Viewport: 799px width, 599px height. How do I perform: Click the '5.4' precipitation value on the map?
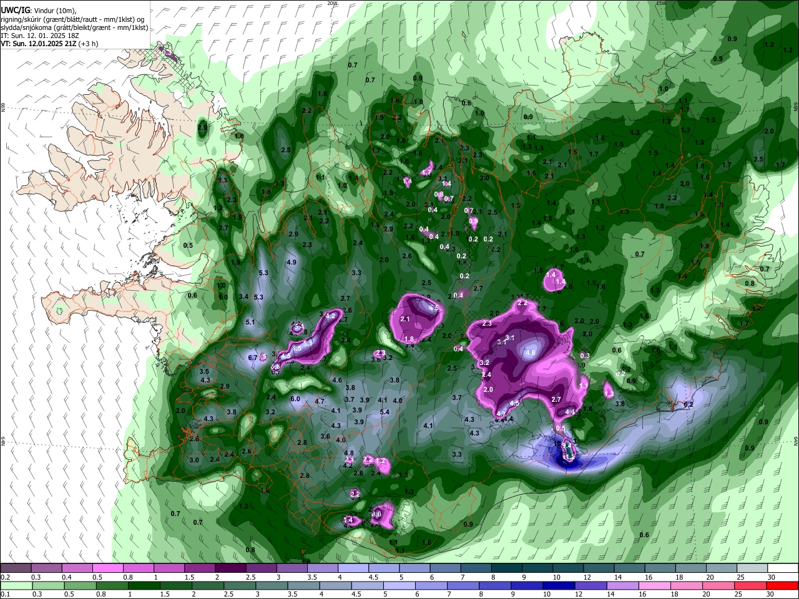tap(385, 412)
